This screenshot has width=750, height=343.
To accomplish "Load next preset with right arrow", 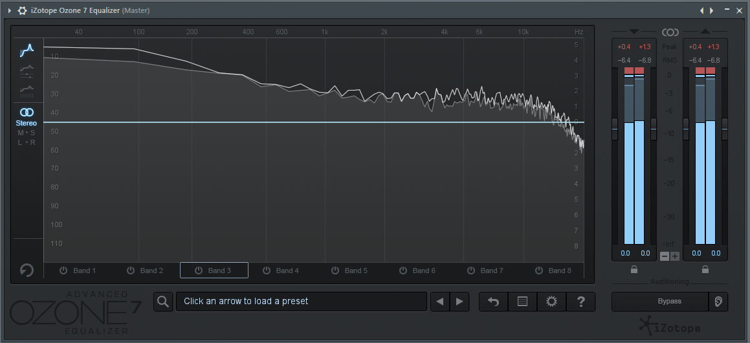I will tap(459, 302).
